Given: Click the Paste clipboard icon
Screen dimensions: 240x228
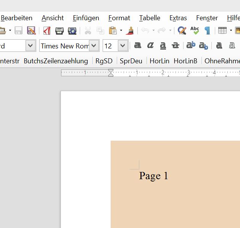Looking at the screenshot, I should [113, 31].
